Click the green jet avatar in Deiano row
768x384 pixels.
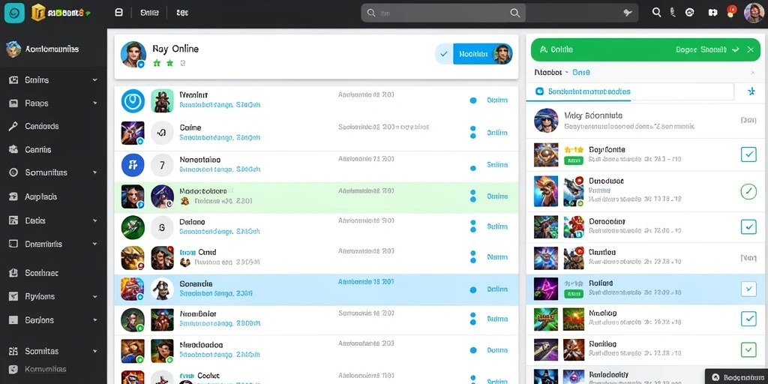(133, 227)
